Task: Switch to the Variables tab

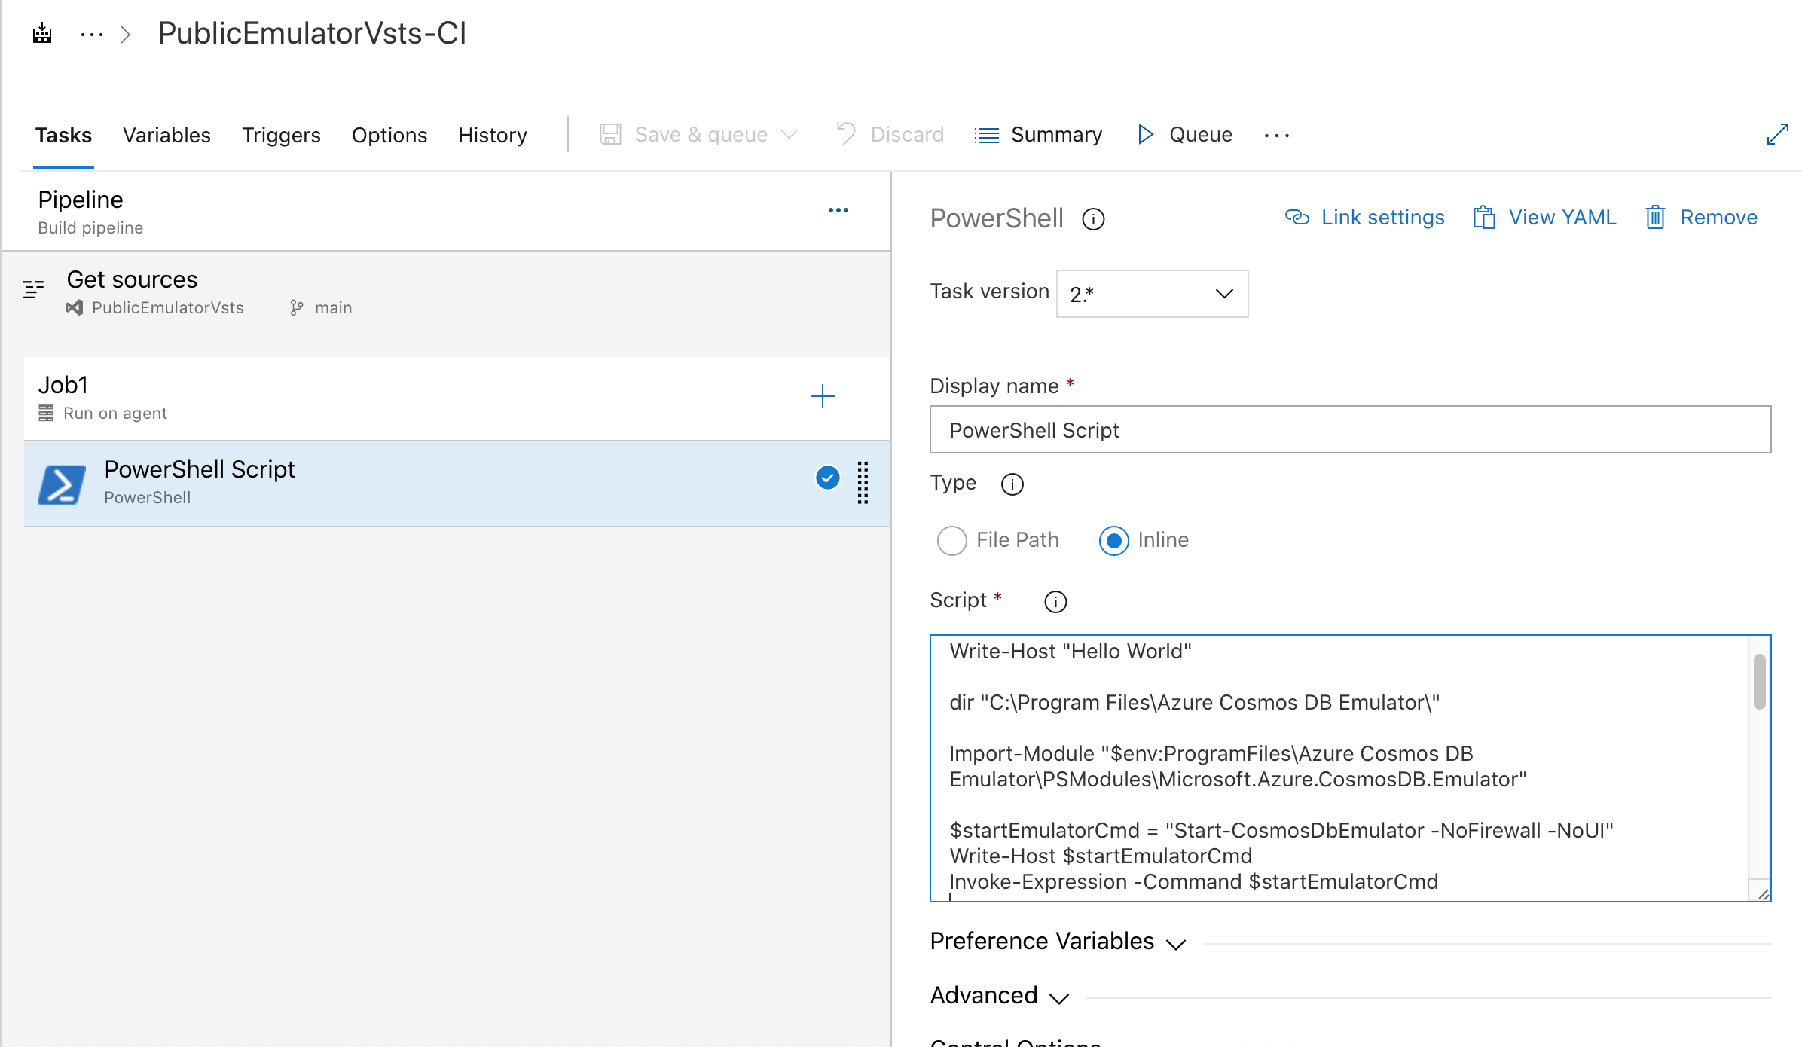Action: [167, 135]
